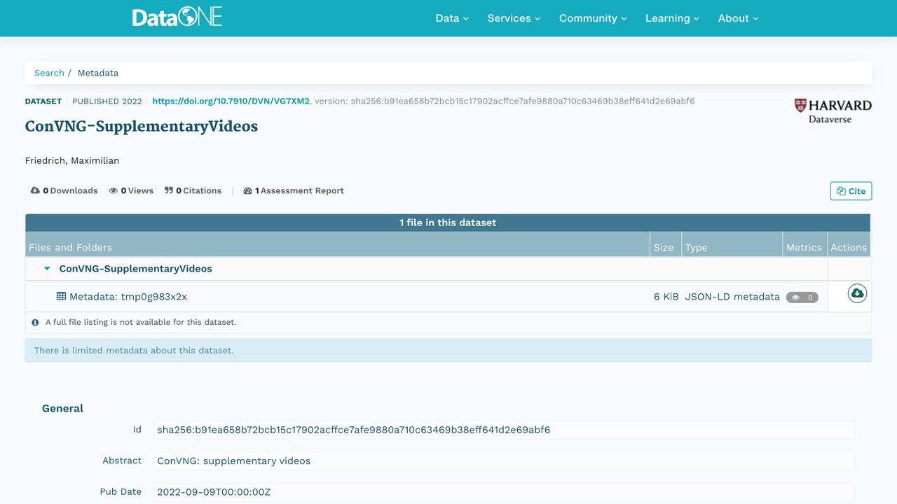Click the assessment report gauge icon

[247, 190]
